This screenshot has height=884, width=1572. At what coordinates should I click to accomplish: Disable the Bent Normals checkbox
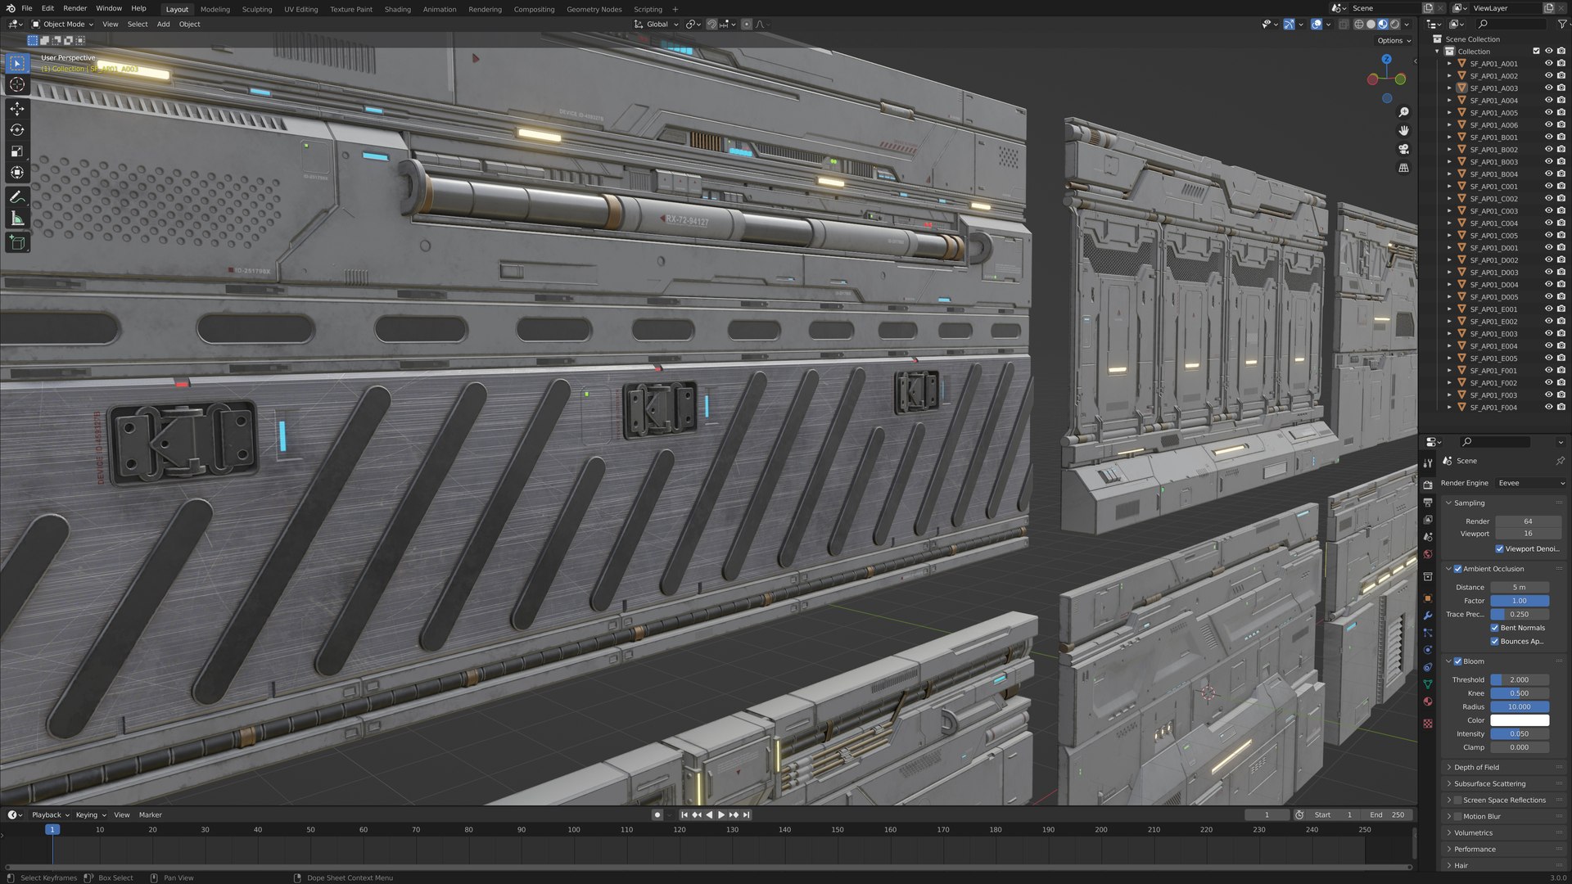click(1495, 628)
